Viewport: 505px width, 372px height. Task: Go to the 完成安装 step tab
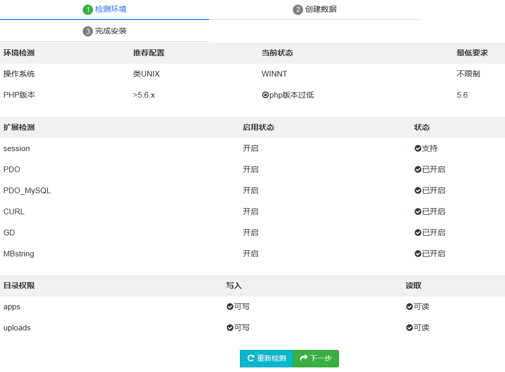[105, 31]
